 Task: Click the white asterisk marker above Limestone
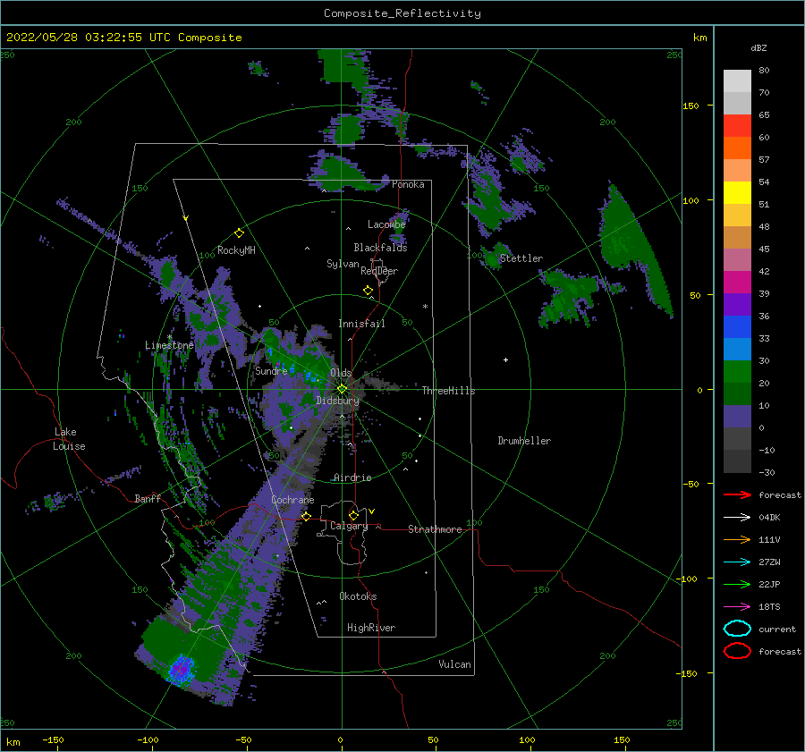pyautogui.click(x=169, y=337)
